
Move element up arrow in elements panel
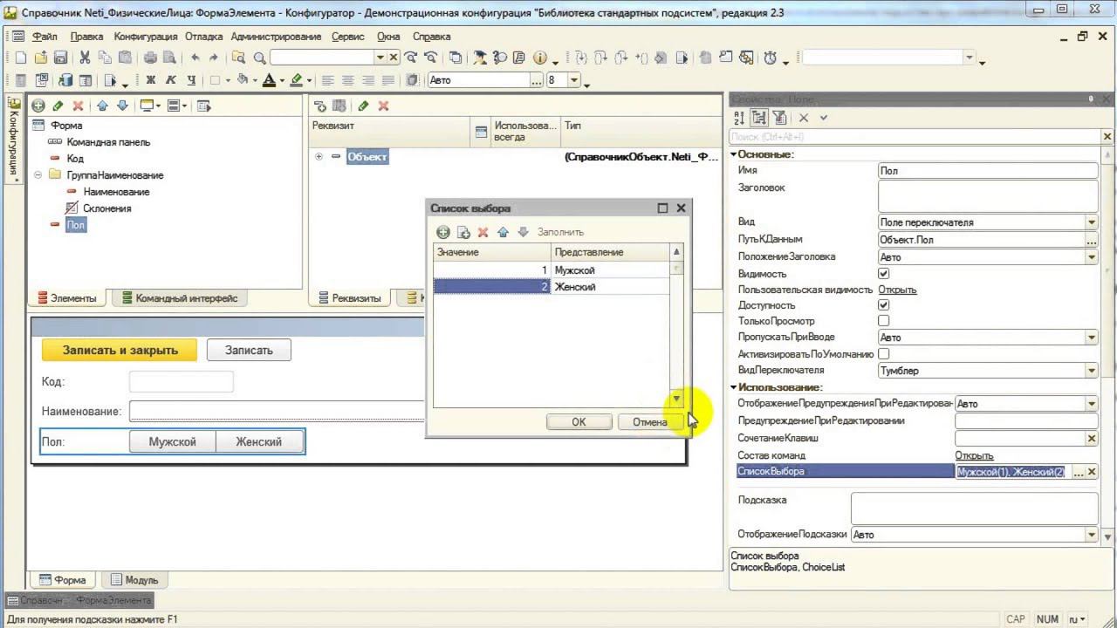coord(102,106)
